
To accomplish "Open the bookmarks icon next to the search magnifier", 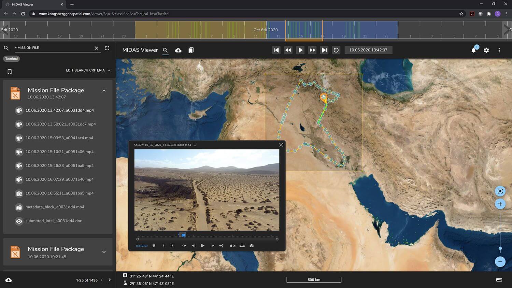I will point(191,50).
